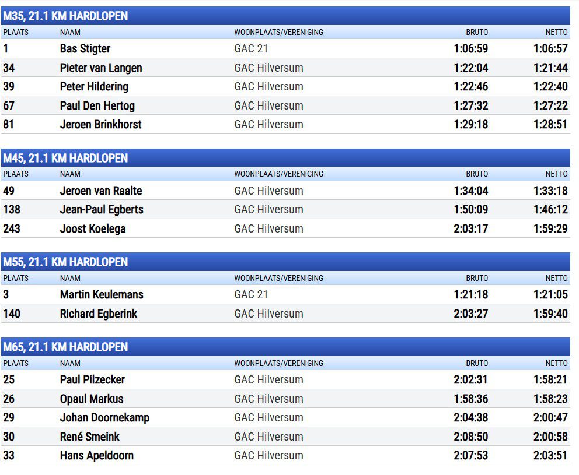The image size is (579, 475).
Task: Click runner name Bas Stigter
Action: click(85, 48)
